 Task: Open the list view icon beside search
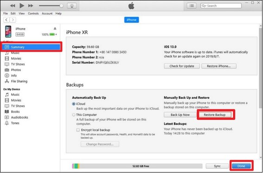click(x=192, y=6)
